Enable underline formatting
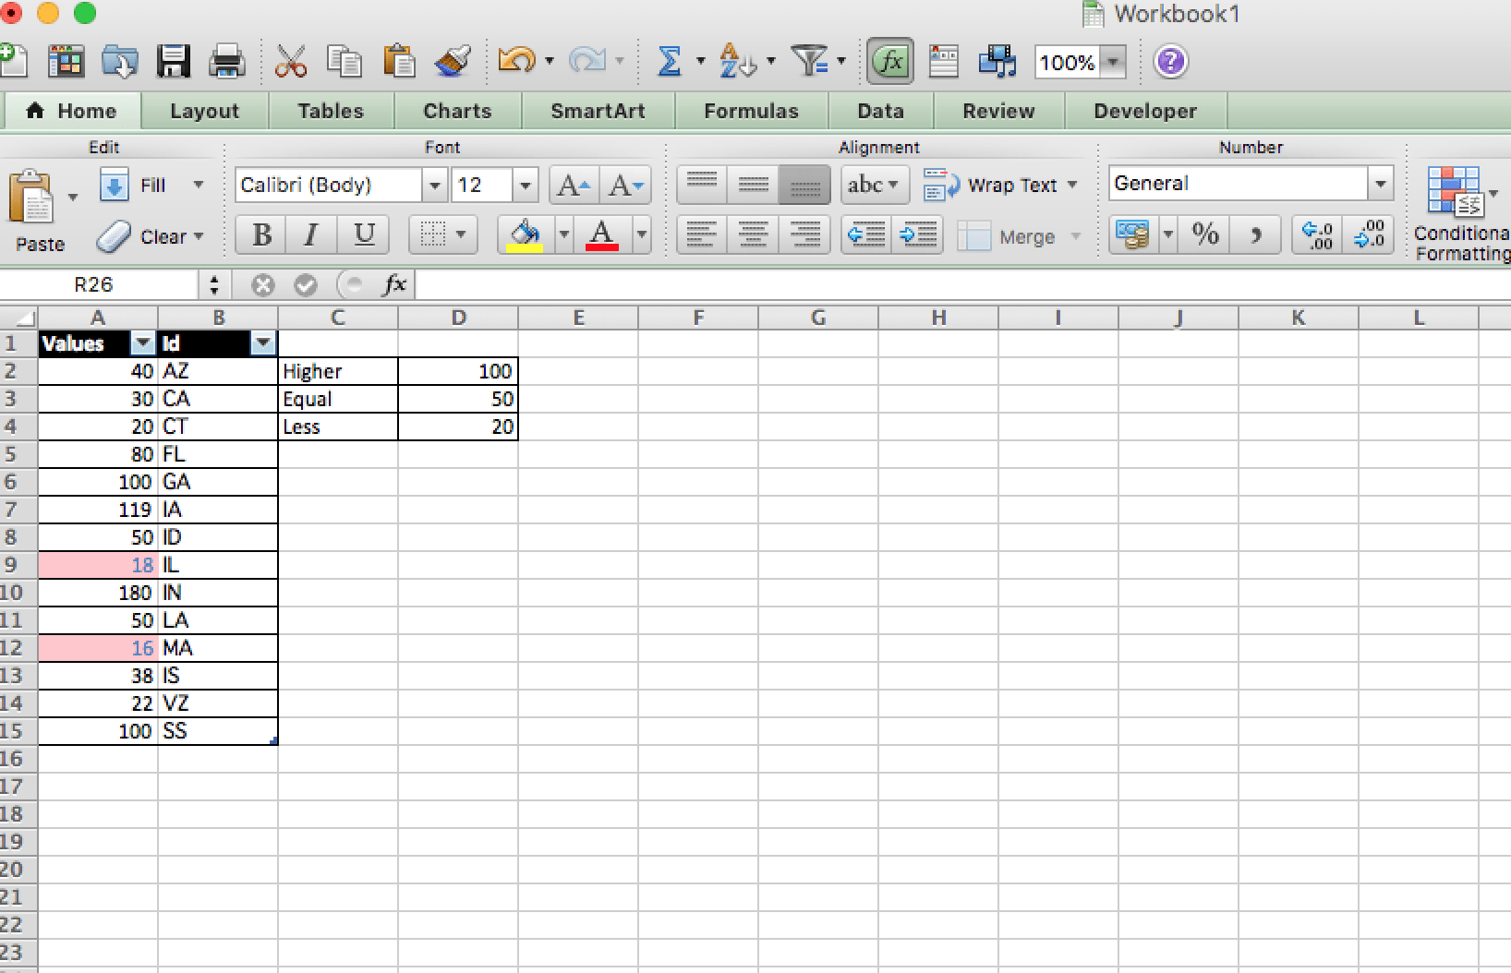This screenshot has width=1511, height=973. pyautogui.click(x=364, y=235)
